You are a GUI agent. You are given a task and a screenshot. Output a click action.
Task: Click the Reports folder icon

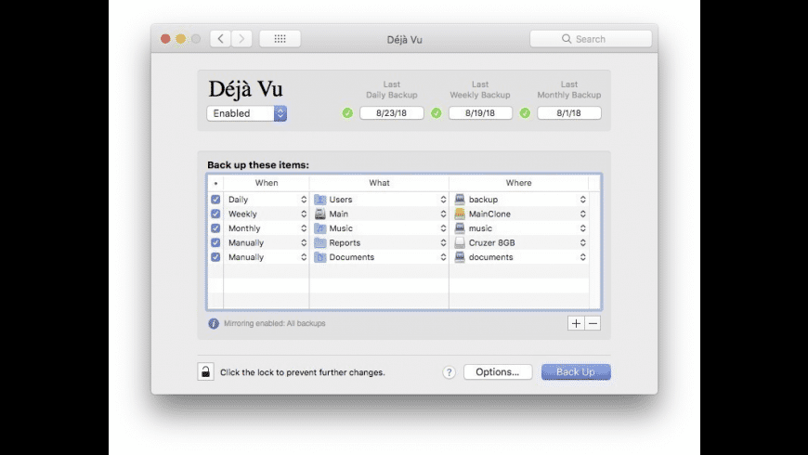320,242
